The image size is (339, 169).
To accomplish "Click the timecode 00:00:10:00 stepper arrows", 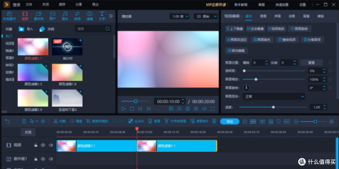I will pos(183,101).
